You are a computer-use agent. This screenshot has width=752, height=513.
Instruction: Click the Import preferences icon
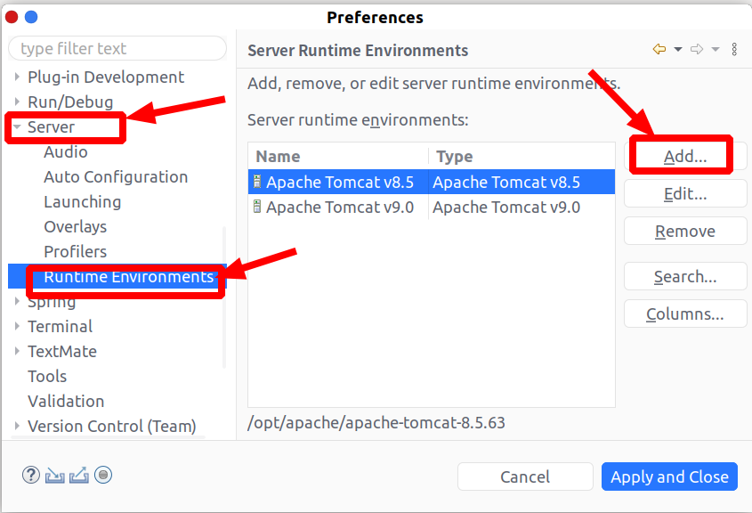click(x=55, y=476)
